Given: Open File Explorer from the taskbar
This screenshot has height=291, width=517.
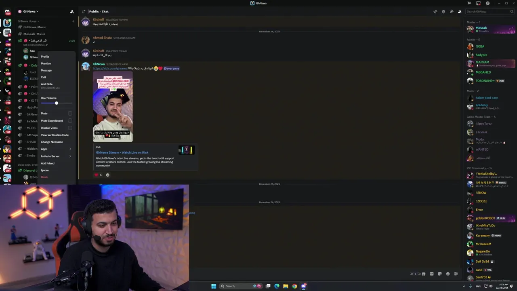Looking at the screenshot, I should (x=286, y=286).
